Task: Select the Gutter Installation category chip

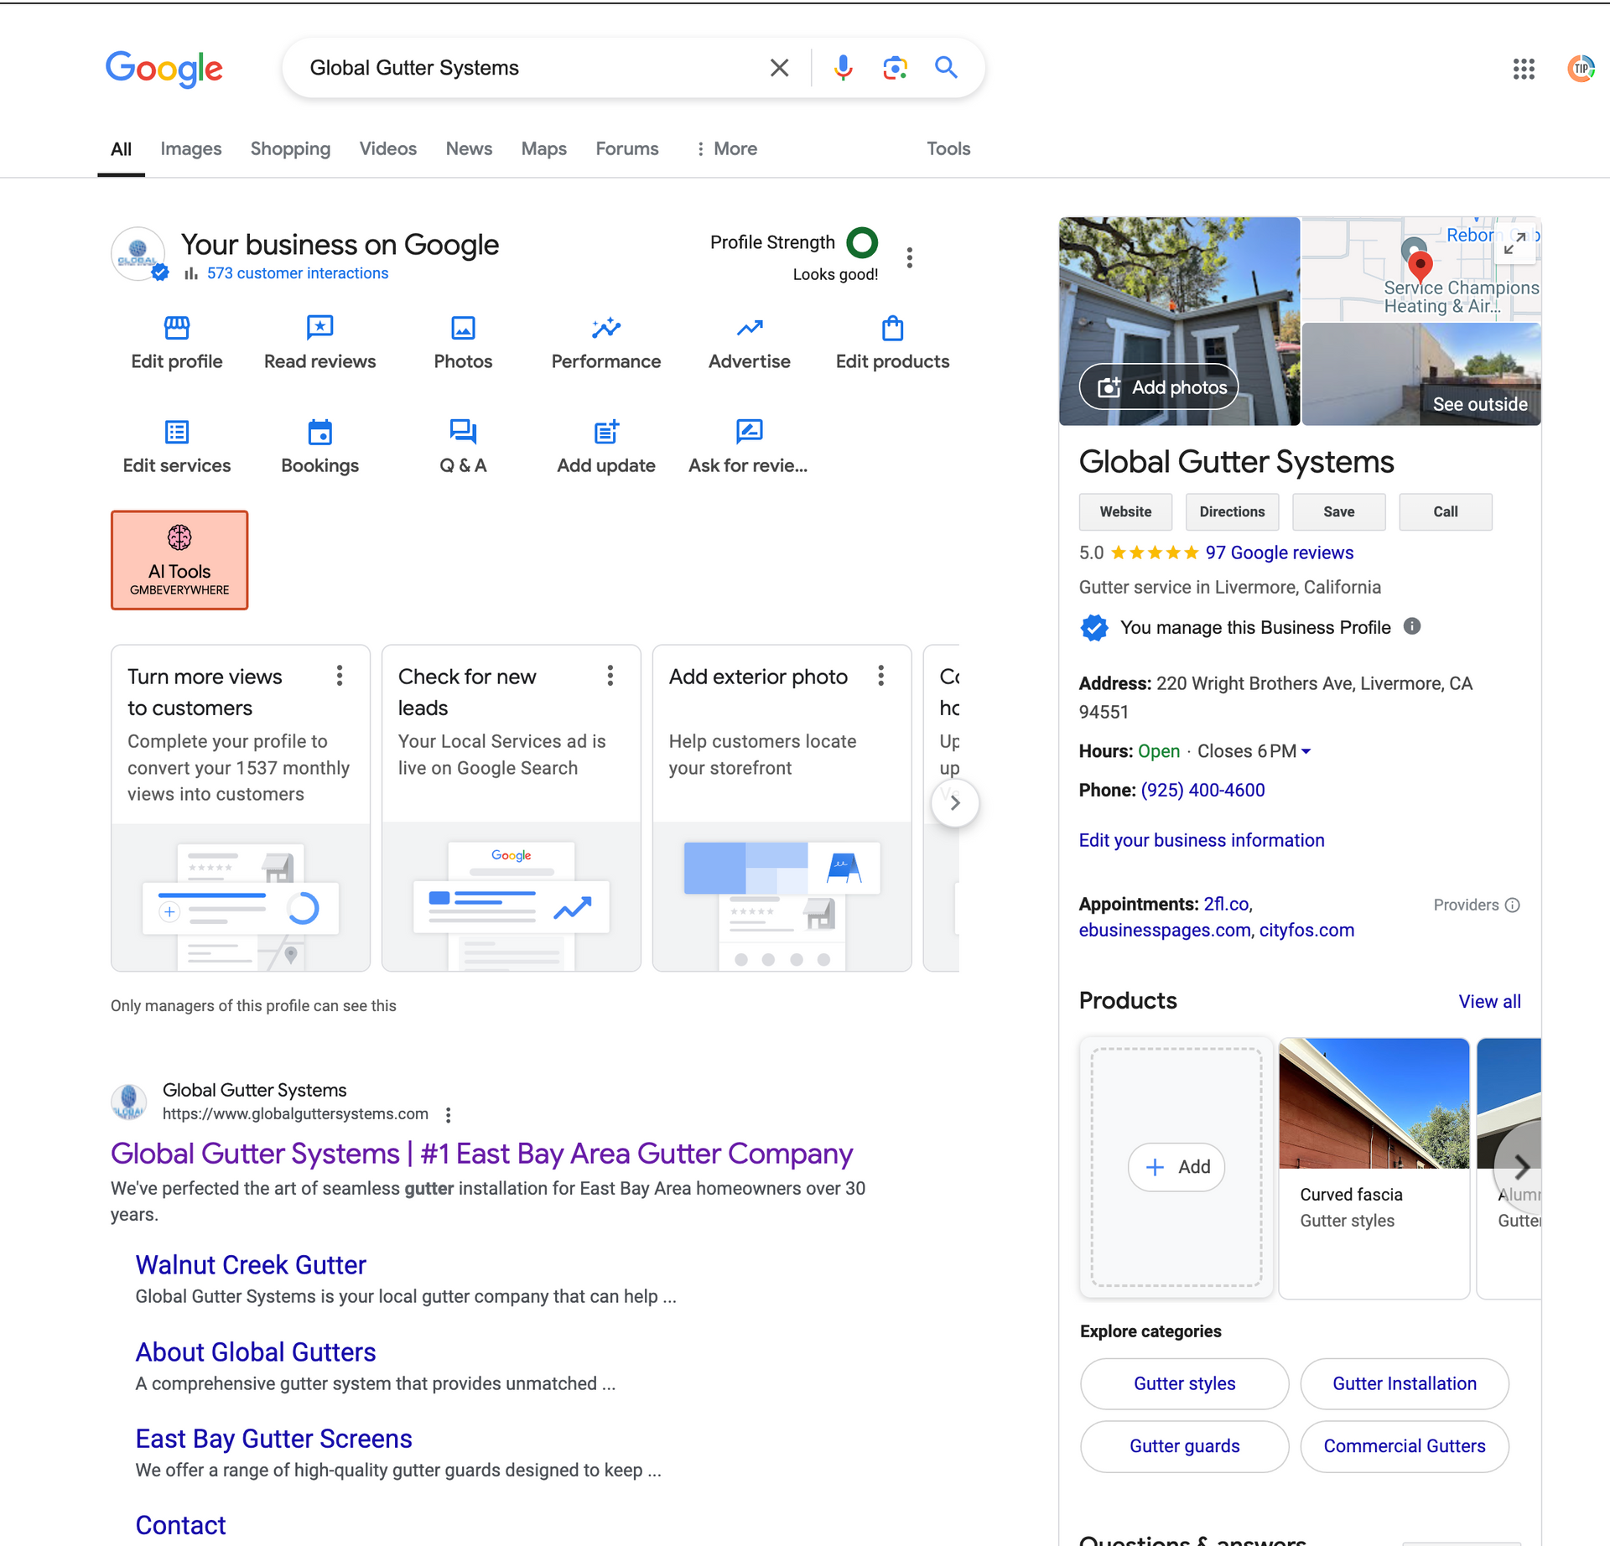Action: [x=1405, y=1383]
